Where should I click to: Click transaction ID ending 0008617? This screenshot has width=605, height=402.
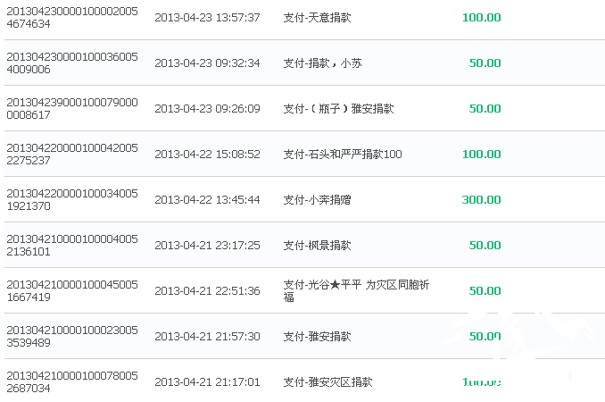coord(72,108)
